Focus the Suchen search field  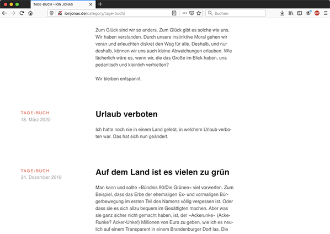[235, 13]
